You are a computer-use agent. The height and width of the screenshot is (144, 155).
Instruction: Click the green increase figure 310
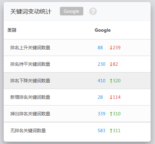pyautogui.click(x=115, y=114)
